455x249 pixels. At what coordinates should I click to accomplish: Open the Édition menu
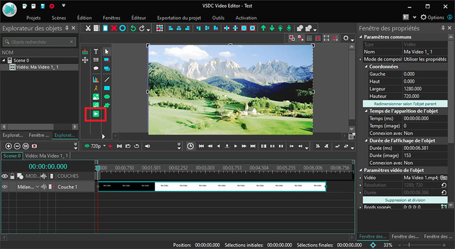coord(84,18)
